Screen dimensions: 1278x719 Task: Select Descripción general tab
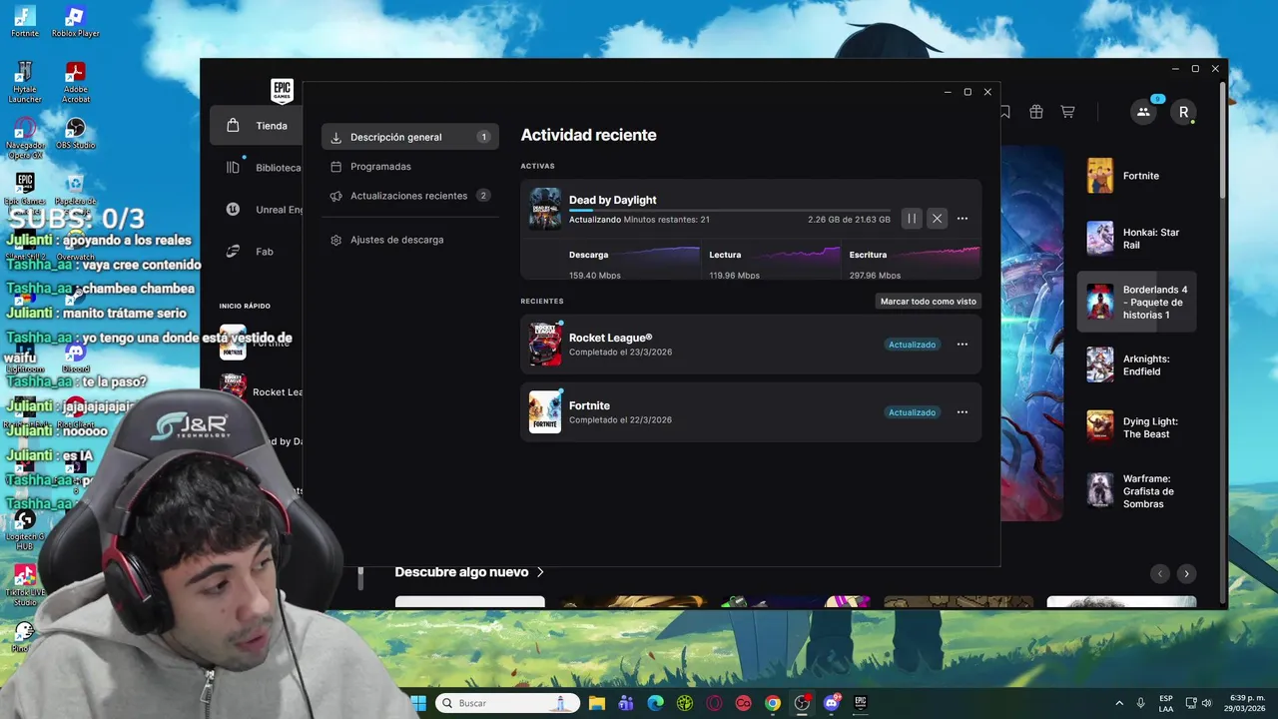click(x=410, y=137)
